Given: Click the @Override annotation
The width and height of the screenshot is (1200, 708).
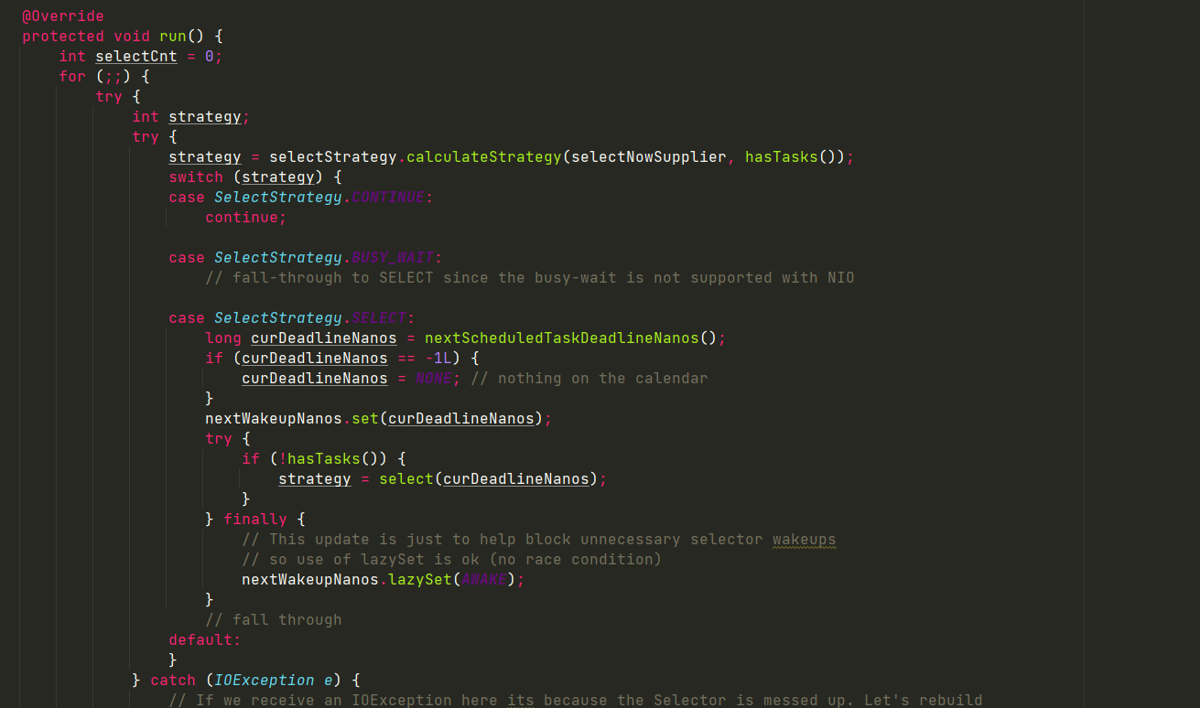Looking at the screenshot, I should click(63, 16).
